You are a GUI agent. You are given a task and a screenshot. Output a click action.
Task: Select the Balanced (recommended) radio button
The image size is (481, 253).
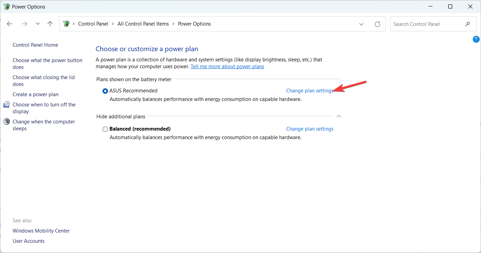coord(105,129)
